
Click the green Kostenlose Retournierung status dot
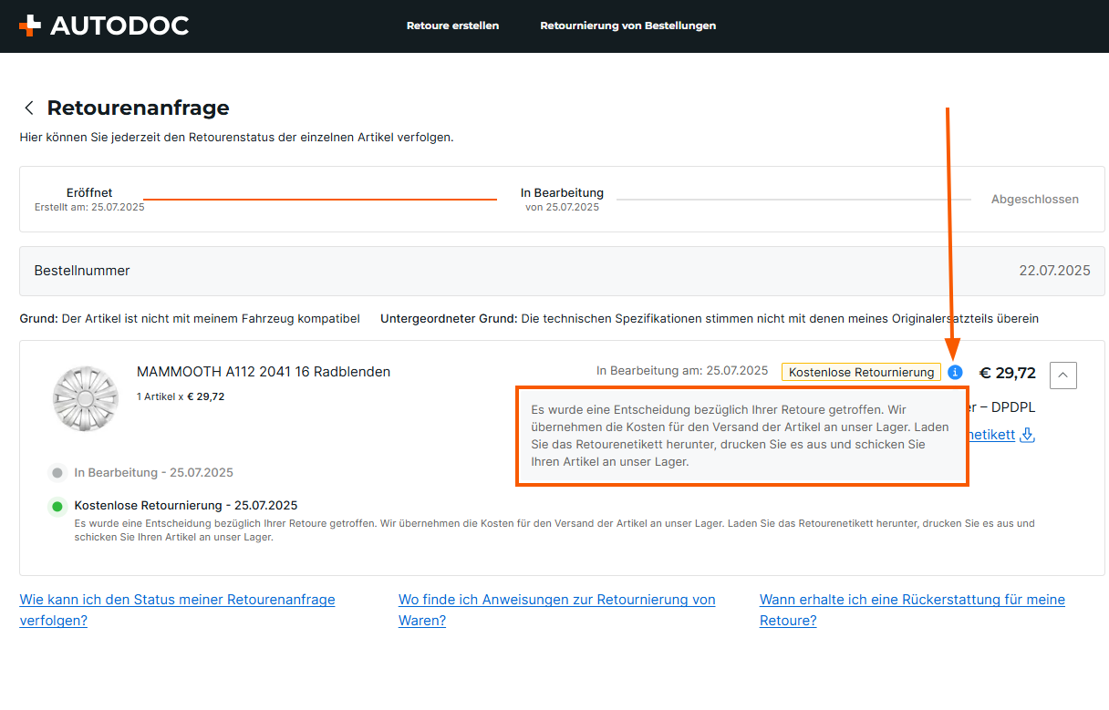click(57, 506)
